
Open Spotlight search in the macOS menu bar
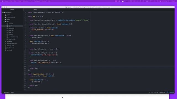[157, 1]
